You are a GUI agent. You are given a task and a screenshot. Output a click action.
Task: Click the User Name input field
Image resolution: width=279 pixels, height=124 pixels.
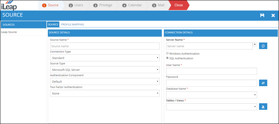pos(211,71)
